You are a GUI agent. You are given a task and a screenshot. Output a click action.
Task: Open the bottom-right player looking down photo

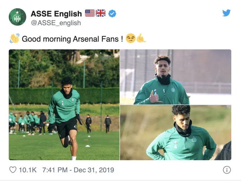[175, 133]
